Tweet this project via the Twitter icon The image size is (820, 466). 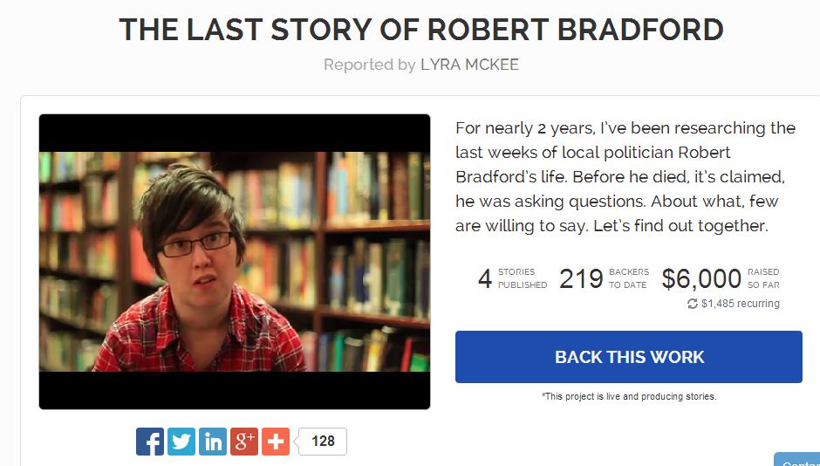click(x=181, y=442)
